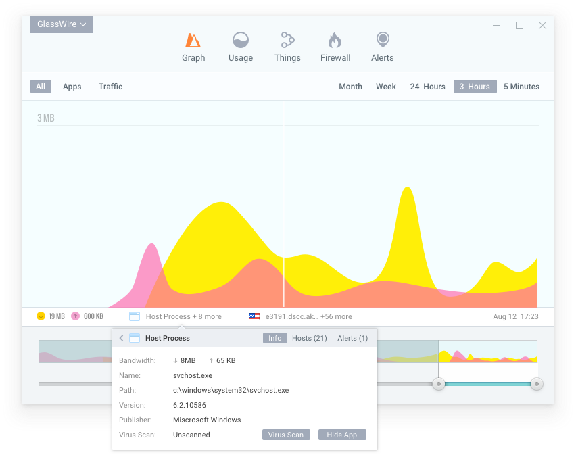Set time range to 24 Hours
This screenshot has height=459, width=576.
(427, 87)
